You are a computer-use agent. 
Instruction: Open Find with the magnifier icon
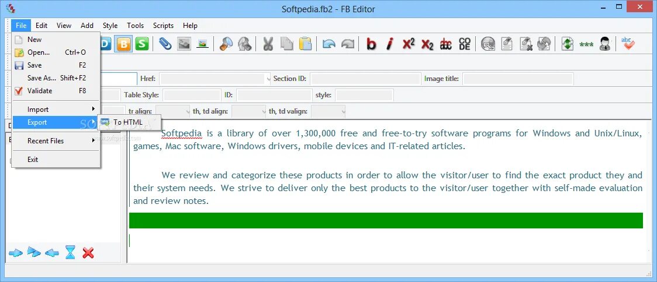226,44
